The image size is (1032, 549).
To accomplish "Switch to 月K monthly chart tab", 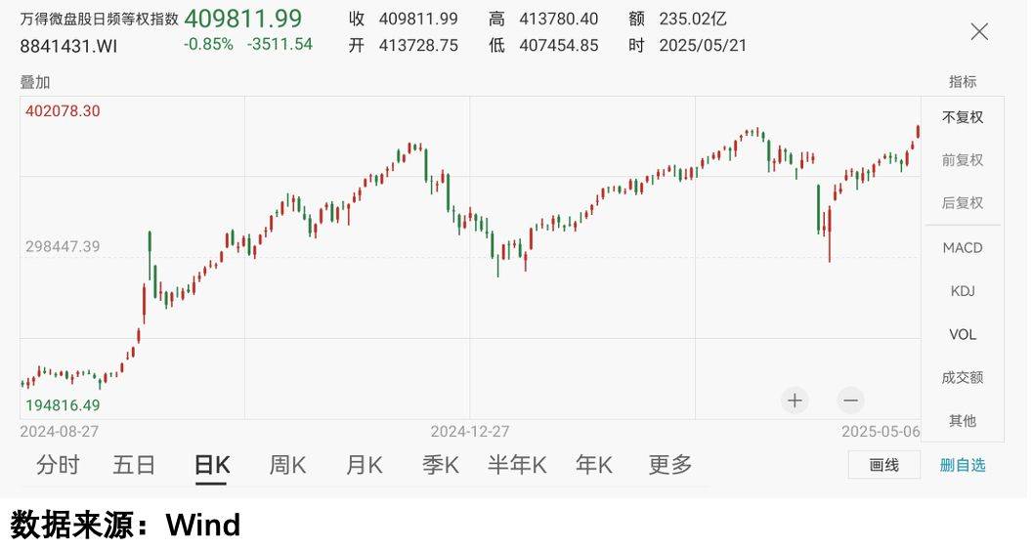I will (x=364, y=465).
